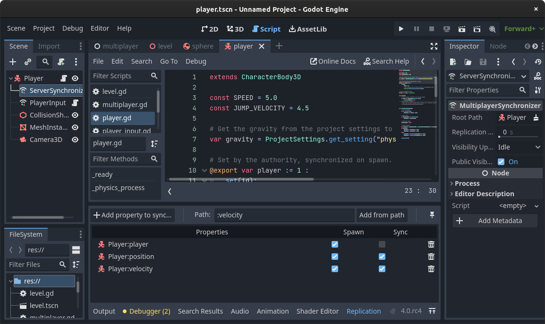Open Online Docs link
545x324 pixels.
pyautogui.click(x=332, y=61)
